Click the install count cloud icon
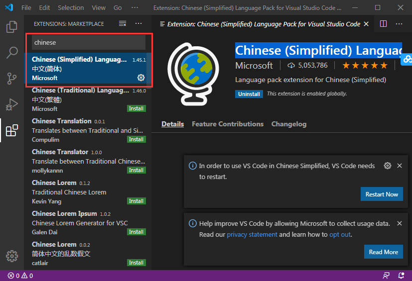 tap(291, 65)
